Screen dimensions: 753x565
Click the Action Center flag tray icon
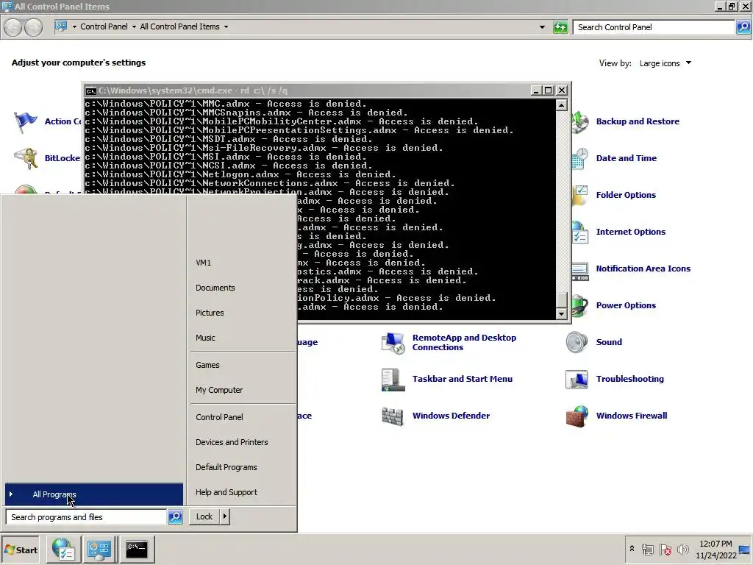(x=665, y=550)
